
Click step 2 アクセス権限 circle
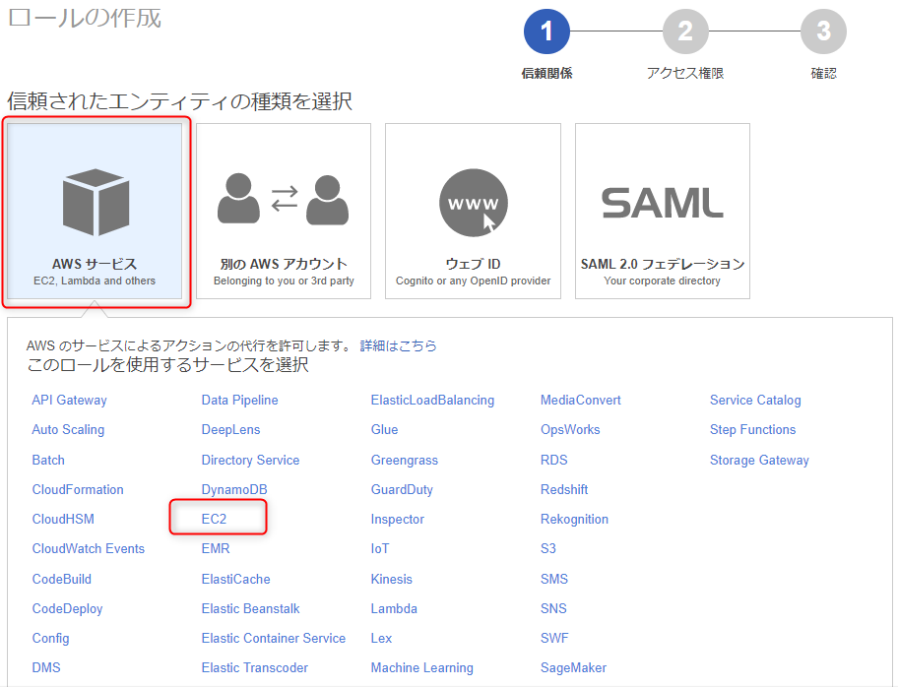click(685, 31)
